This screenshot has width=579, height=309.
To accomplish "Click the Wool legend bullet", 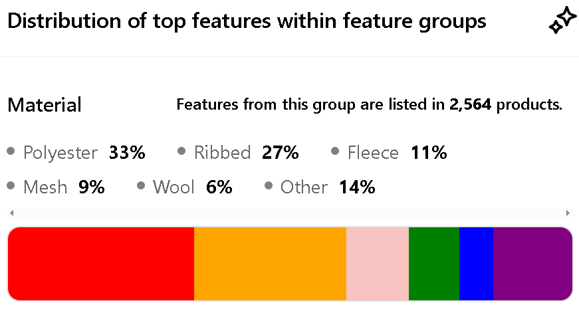I will 140,186.
